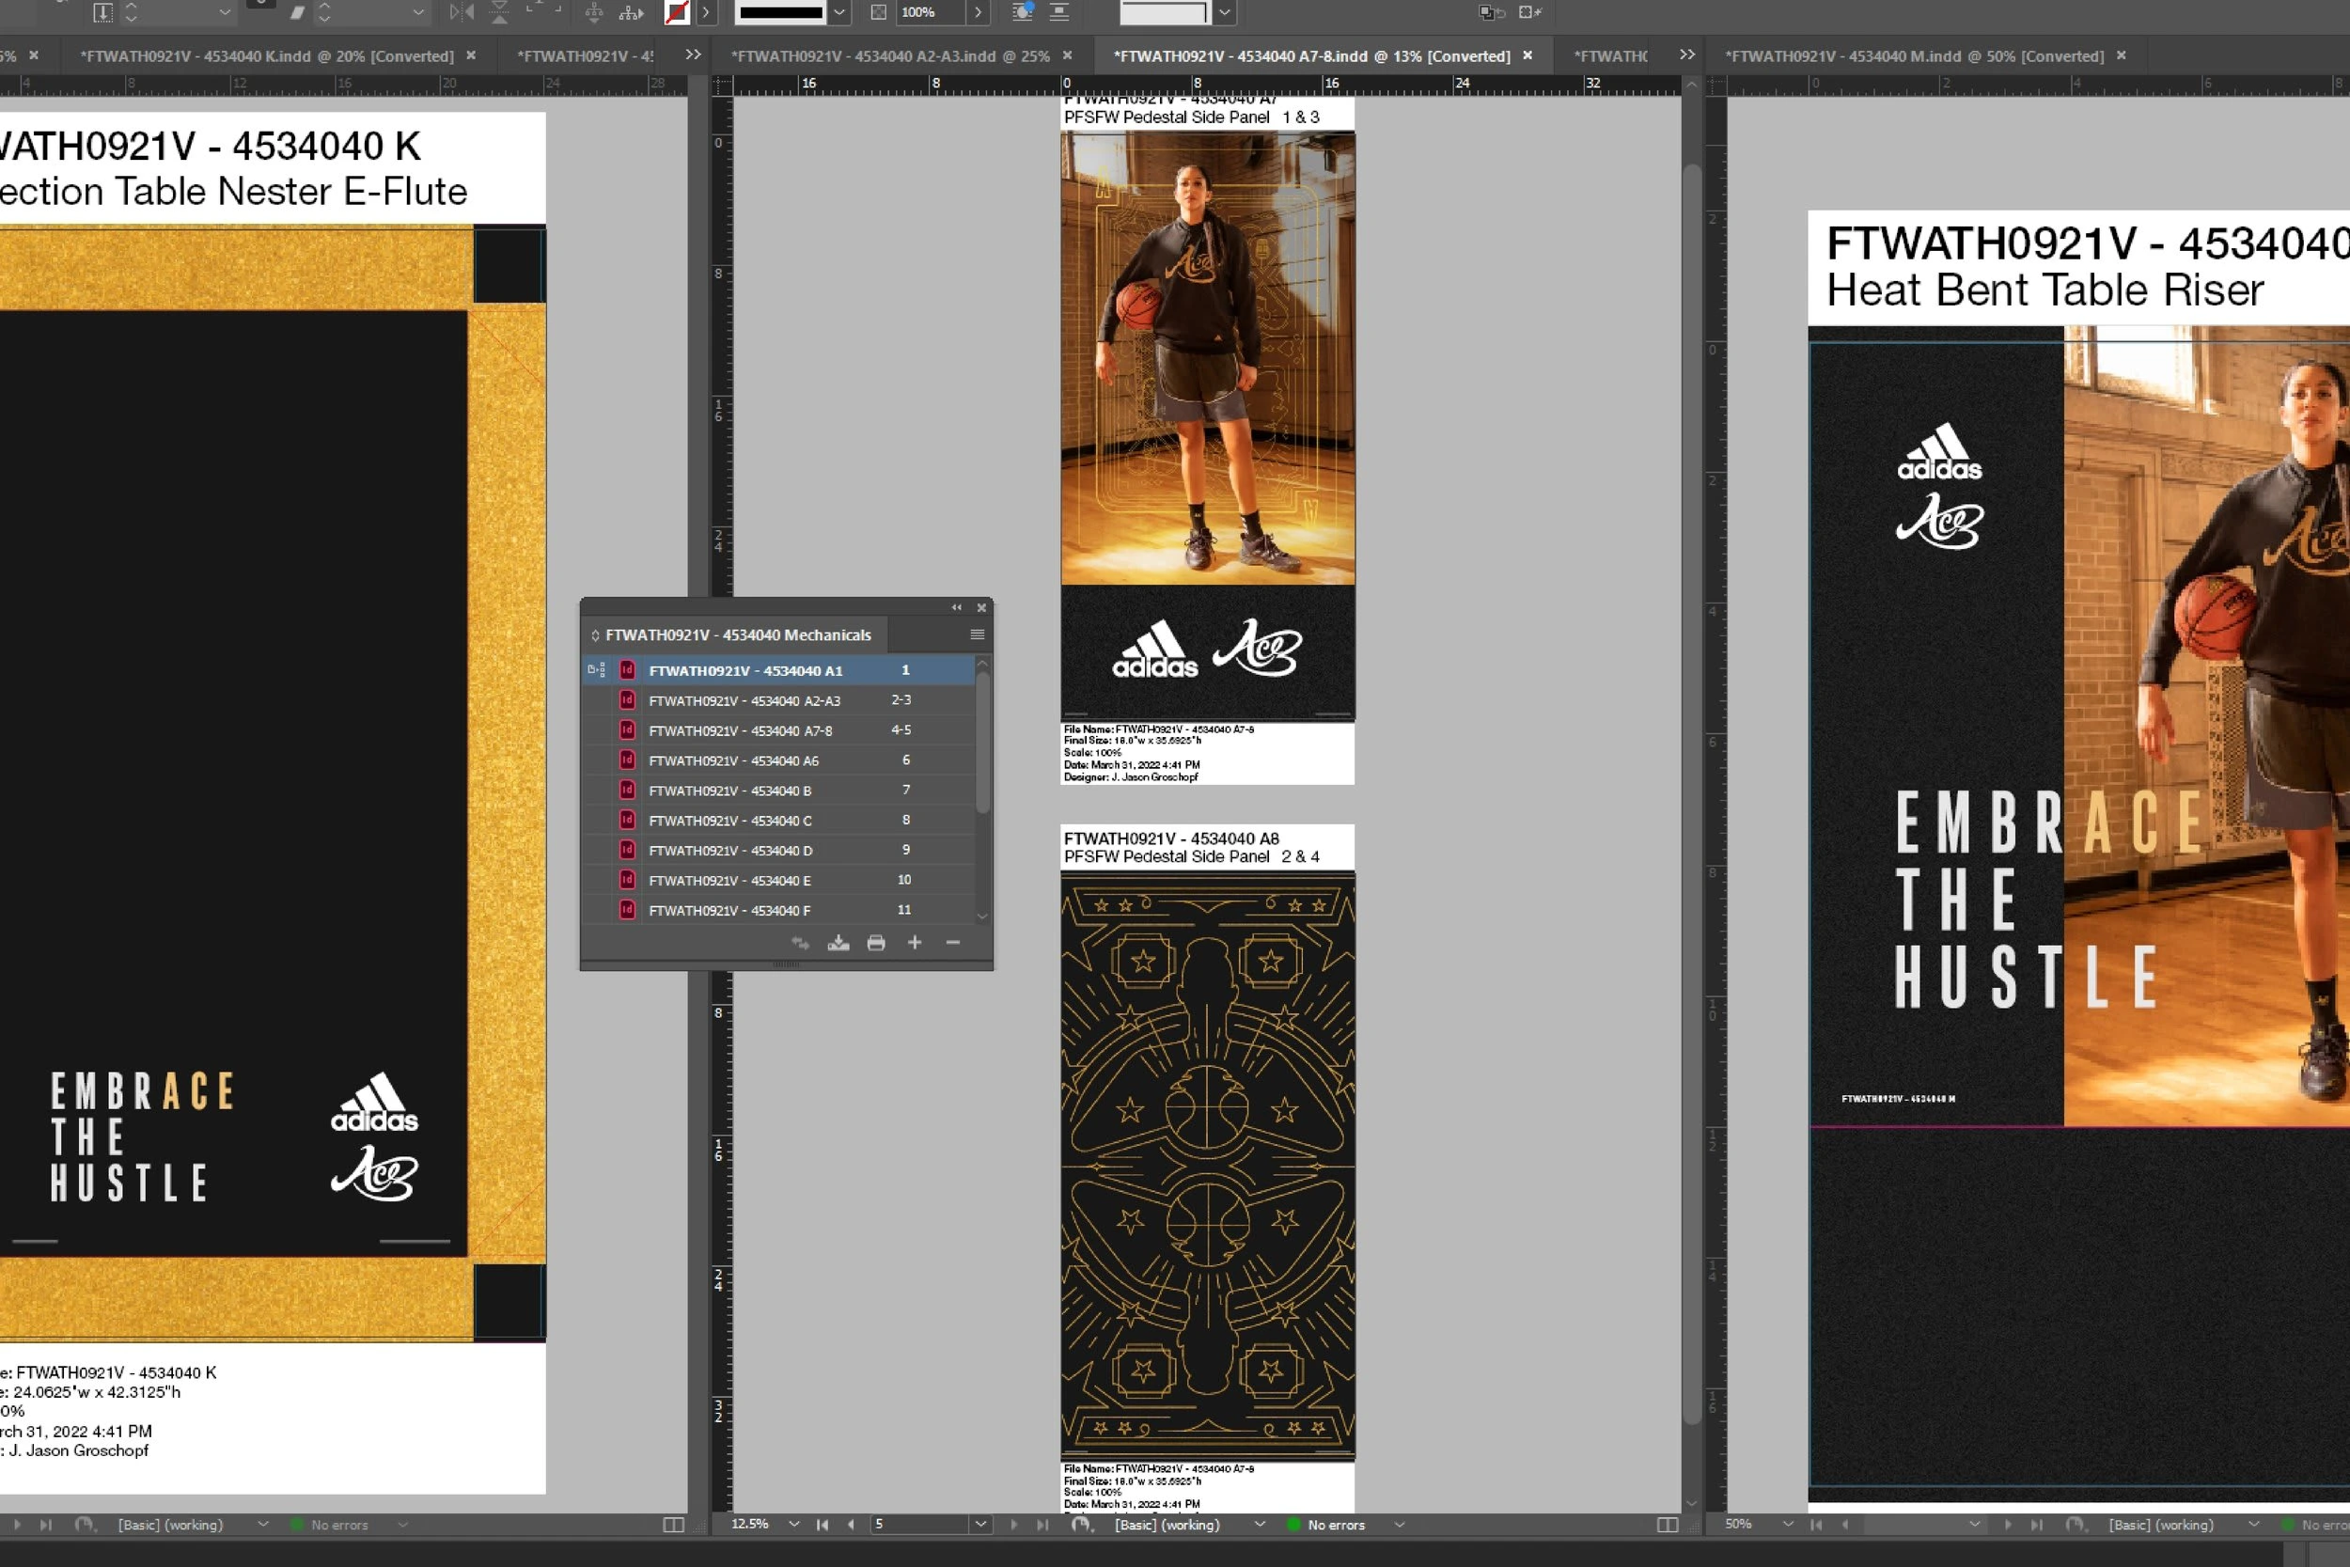Click the Remove documents minus icon
The height and width of the screenshot is (1567, 2350).
point(953,943)
